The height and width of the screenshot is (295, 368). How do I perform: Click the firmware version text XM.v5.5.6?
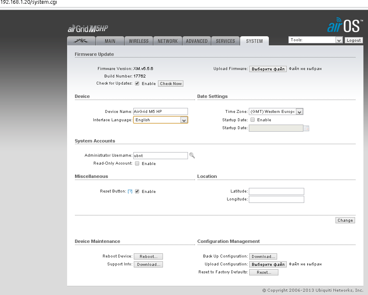tap(143, 68)
